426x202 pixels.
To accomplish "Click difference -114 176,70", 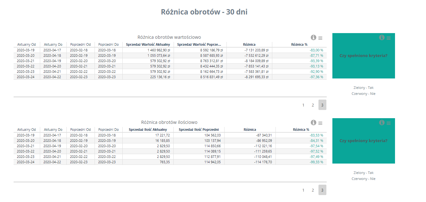I will 263,162.
